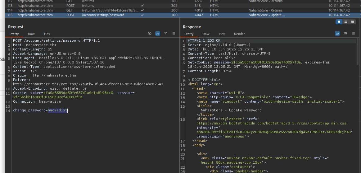
Task: Click the Response panel vertical scrollbar
Action: pos(358,52)
